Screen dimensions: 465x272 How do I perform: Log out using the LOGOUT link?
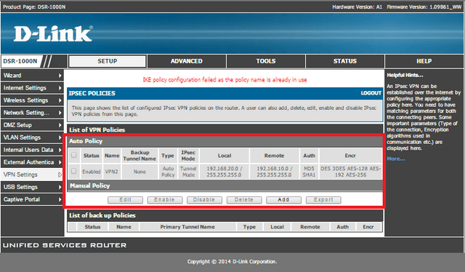click(371, 93)
